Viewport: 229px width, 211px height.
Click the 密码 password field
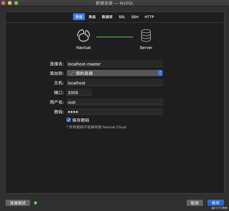(x=115, y=112)
